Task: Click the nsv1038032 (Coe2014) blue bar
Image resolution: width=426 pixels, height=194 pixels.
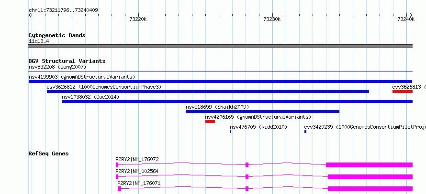Action: pos(237,102)
